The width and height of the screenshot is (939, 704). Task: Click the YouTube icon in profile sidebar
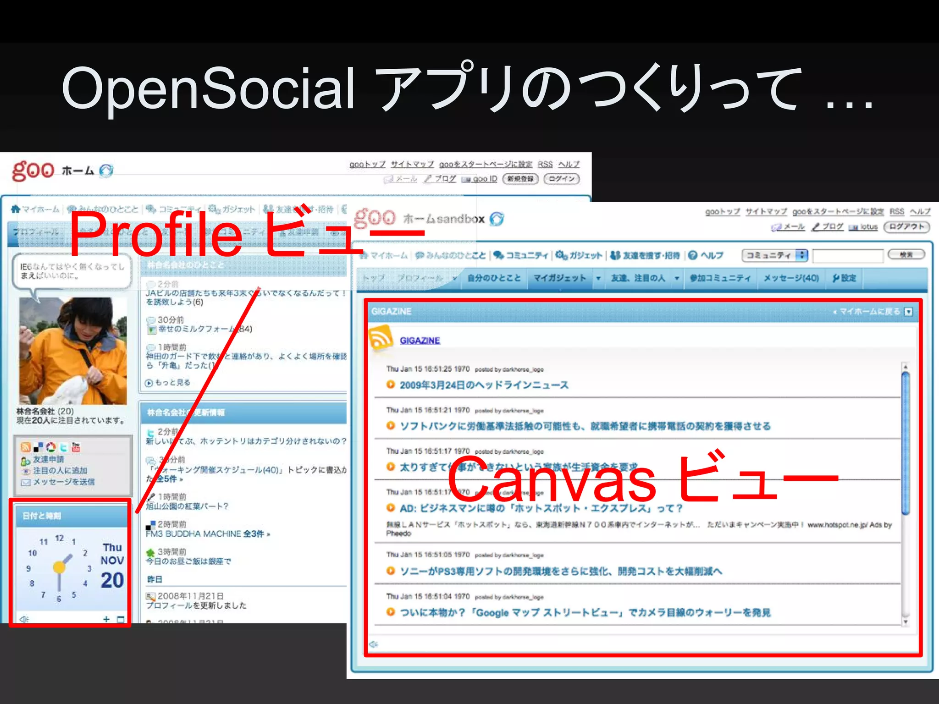pyautogui.click(x=76, y=447)
